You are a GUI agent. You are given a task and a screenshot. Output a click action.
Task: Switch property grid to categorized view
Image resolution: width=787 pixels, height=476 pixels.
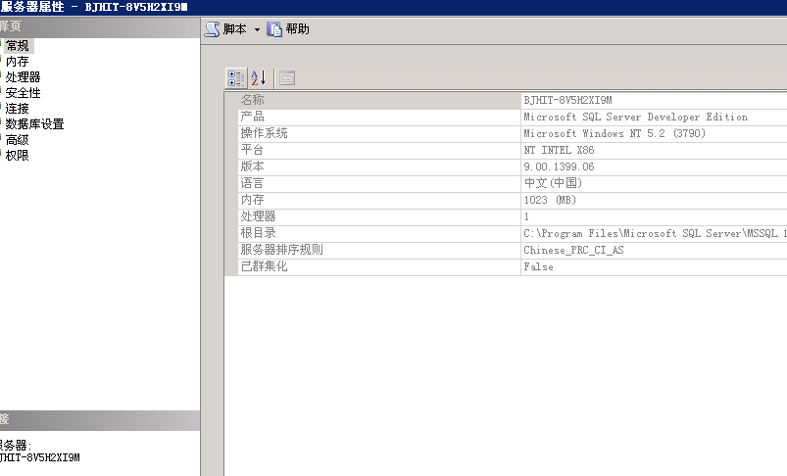(236, 78)
